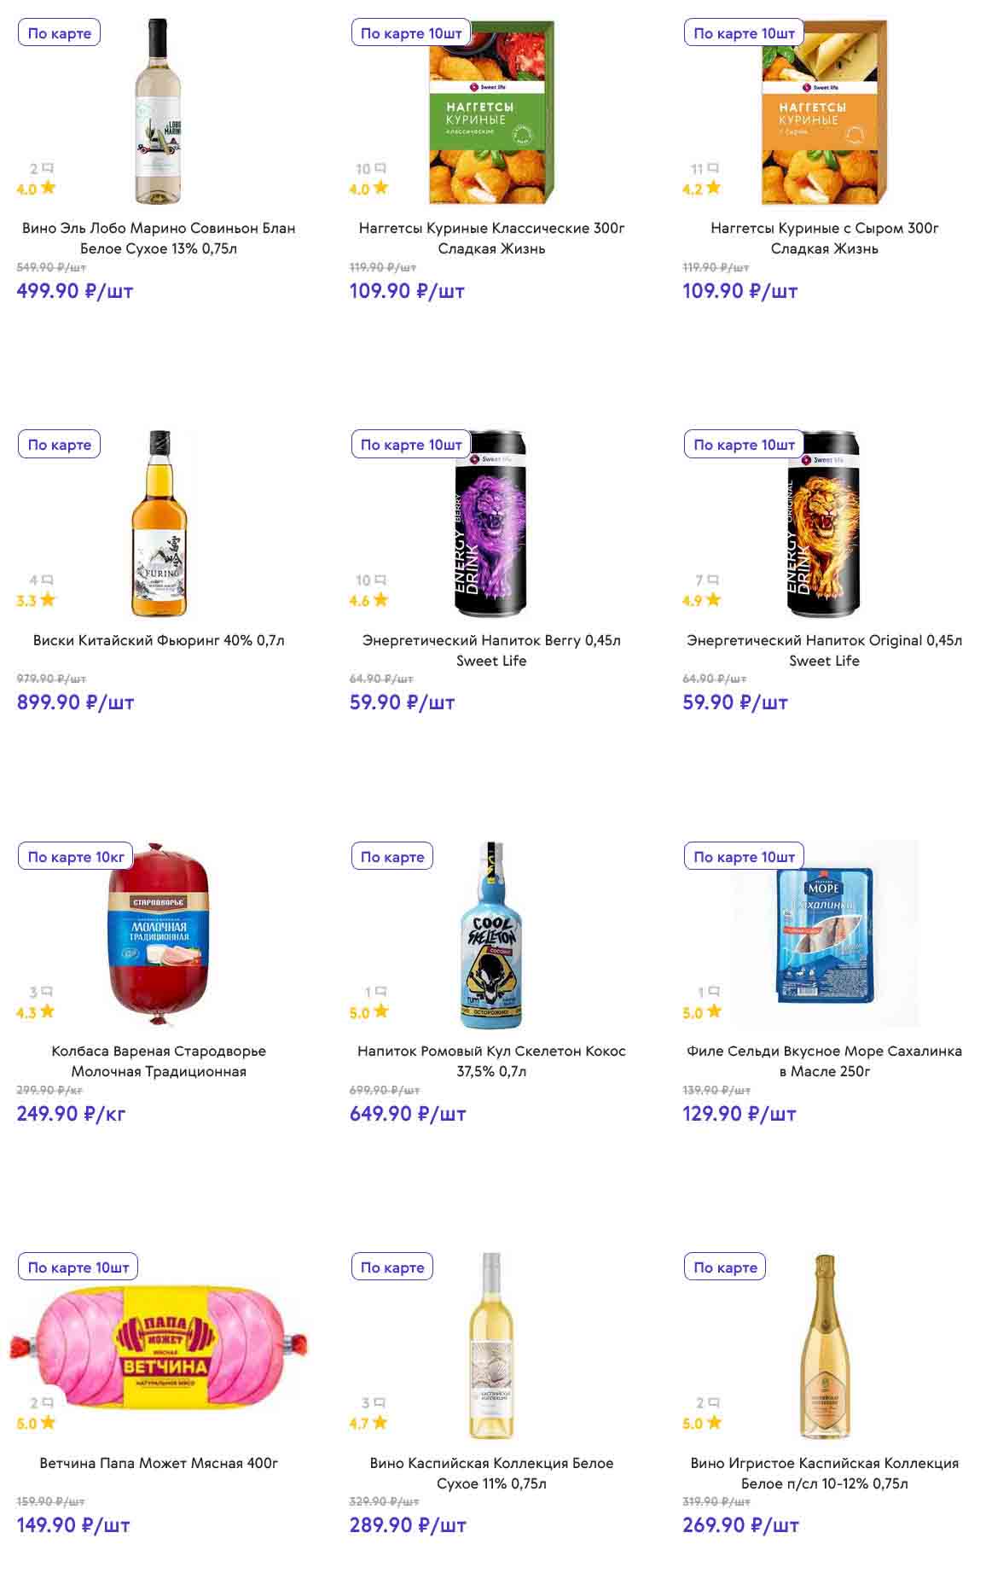The height and width of the screenshot is (1585, 986).
Task: Open the Вино Каспийская Коллекция bottle image
Action: click(x=491, y=1346)
